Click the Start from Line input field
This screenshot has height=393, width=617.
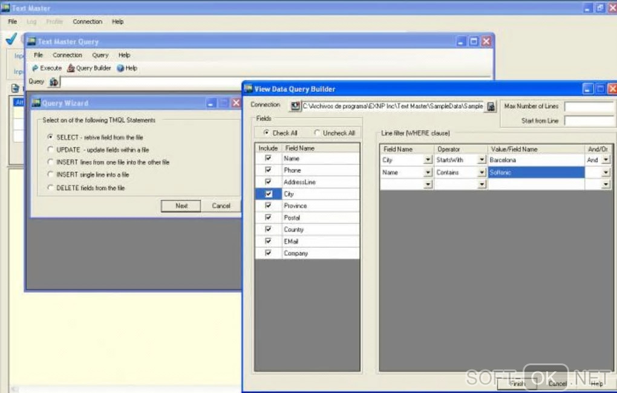pos(589,121)
